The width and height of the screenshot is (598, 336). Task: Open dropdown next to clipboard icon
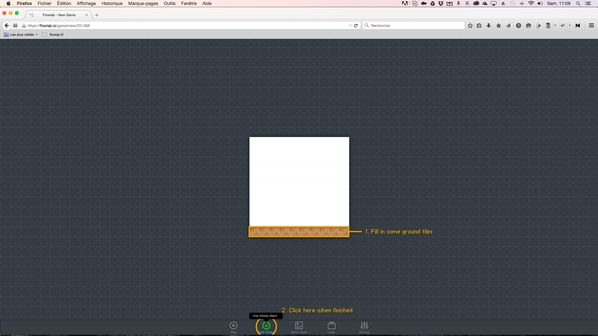[x=555, y=26]
